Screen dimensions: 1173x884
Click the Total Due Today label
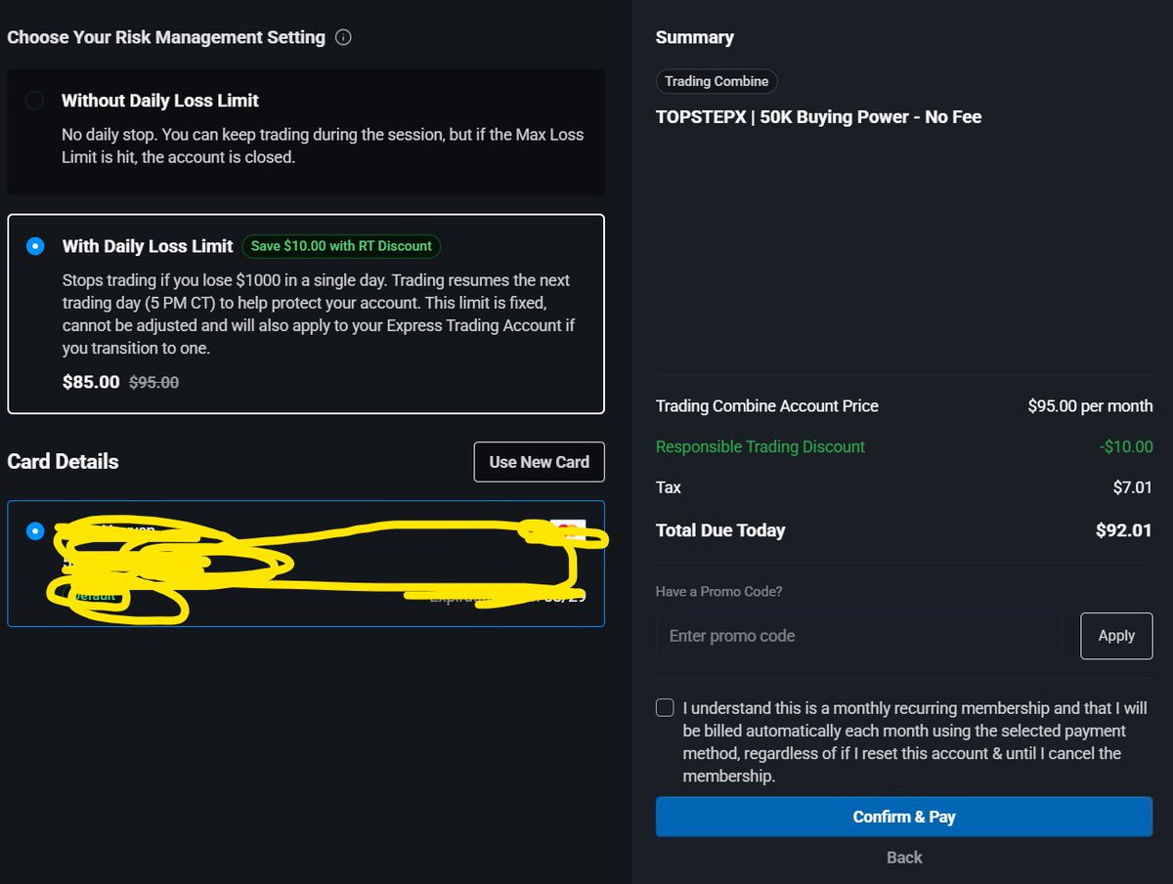point(720,531)
